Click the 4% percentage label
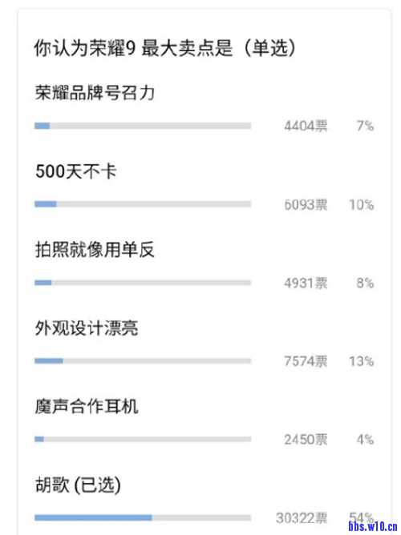The height and width of the screenshot is (535, 401). tap(365, 439)
